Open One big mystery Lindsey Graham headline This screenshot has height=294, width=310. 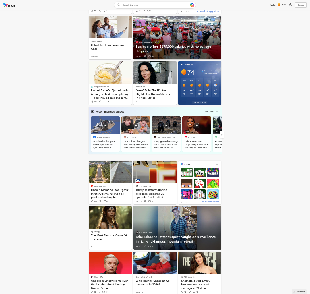pyautogui.click(x=109, y=285)
